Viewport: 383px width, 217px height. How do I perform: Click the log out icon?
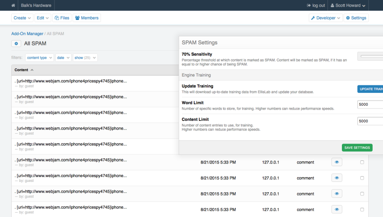309,6
